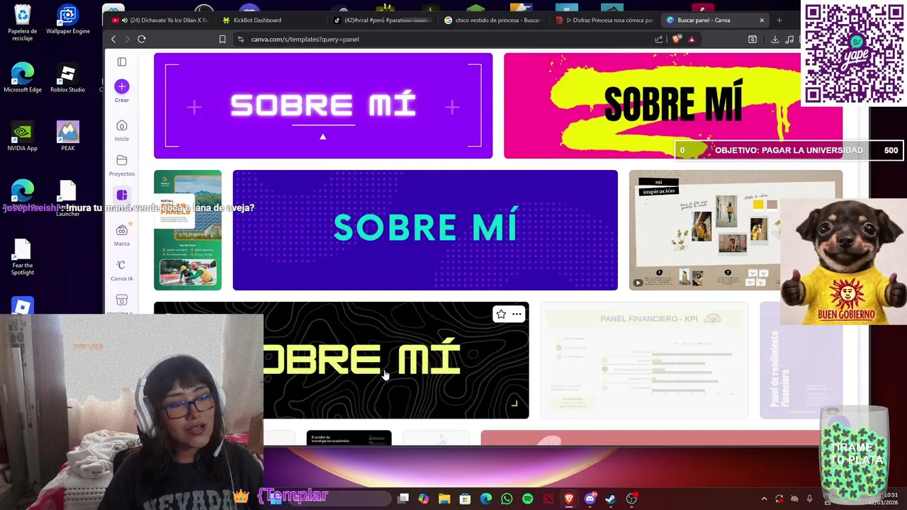Open OBS Studio from the taskbar
Viewport: 907px width, 510px height.
click(x=631, y=499)
